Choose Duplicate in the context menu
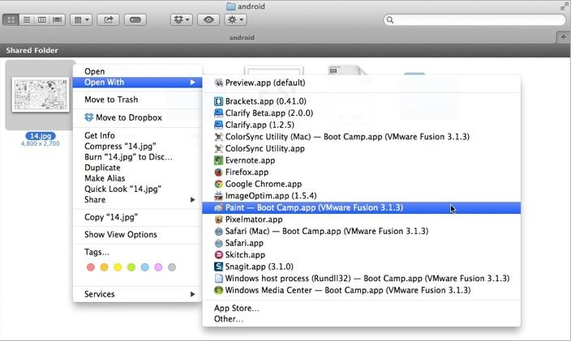This screenshot has width=571, height=341. pyautogui.click(x=137, y=168)
